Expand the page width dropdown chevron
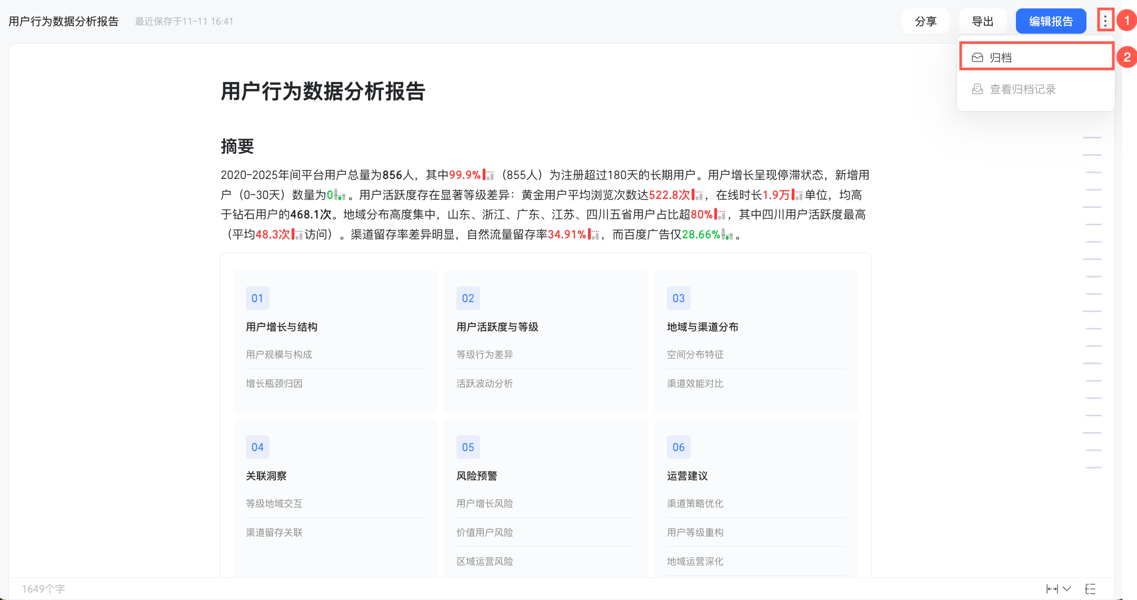Viewport: 1137px width, 600px height. 1067,589
